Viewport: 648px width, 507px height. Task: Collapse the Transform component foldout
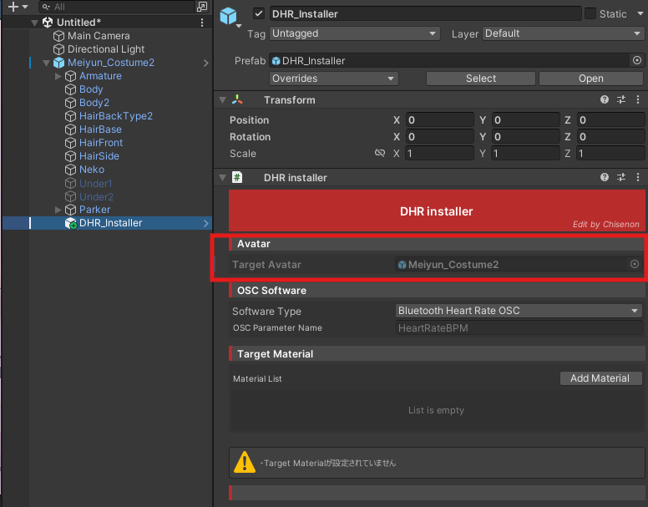tap(222, 100)
